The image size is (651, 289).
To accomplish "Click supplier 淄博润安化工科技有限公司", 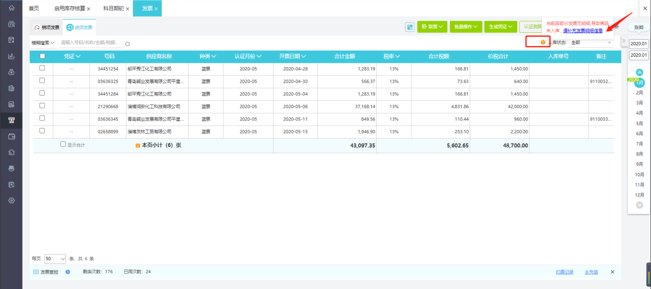I will coord(154,107).
